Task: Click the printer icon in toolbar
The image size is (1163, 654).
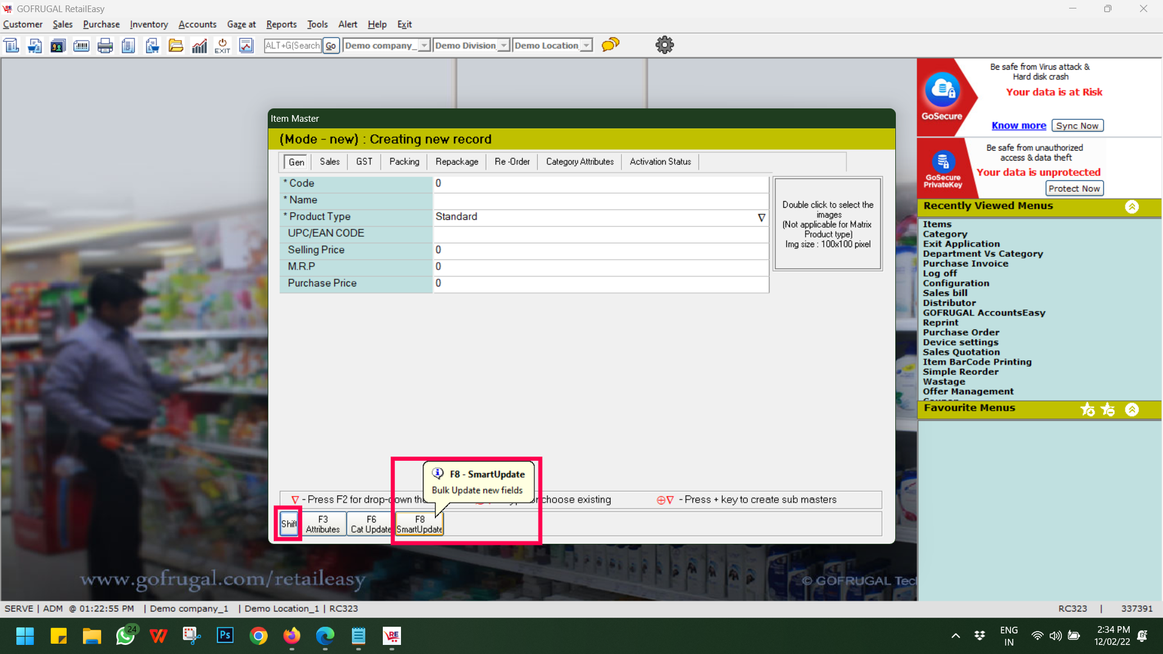Action: (x=105, y=45)
